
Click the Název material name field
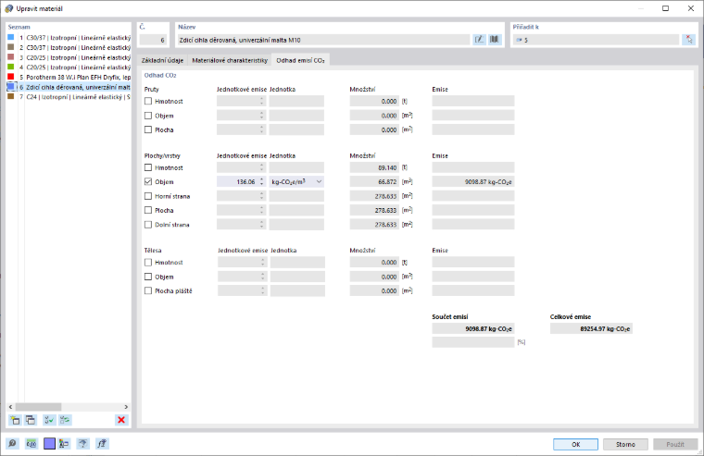(323, 40)
